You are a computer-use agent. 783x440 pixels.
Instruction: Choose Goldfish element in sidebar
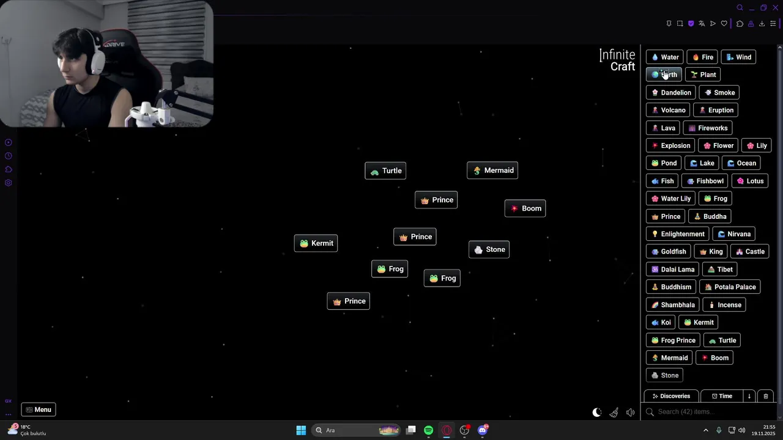tap(669, 252)
